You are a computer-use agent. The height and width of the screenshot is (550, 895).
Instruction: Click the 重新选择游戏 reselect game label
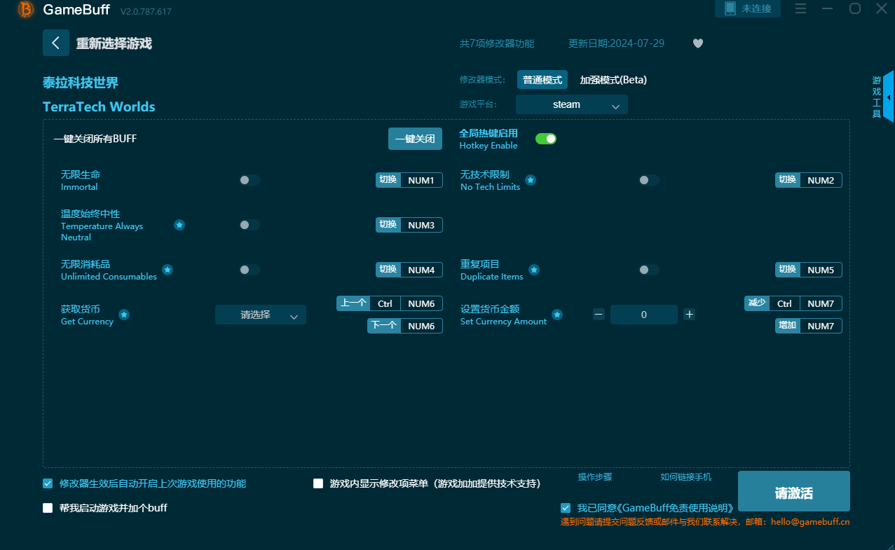(114, 43)
